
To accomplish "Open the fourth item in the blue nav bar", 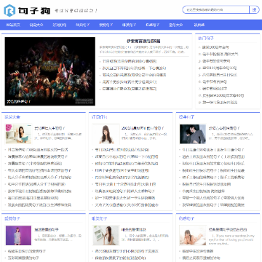I will [83, 25].
